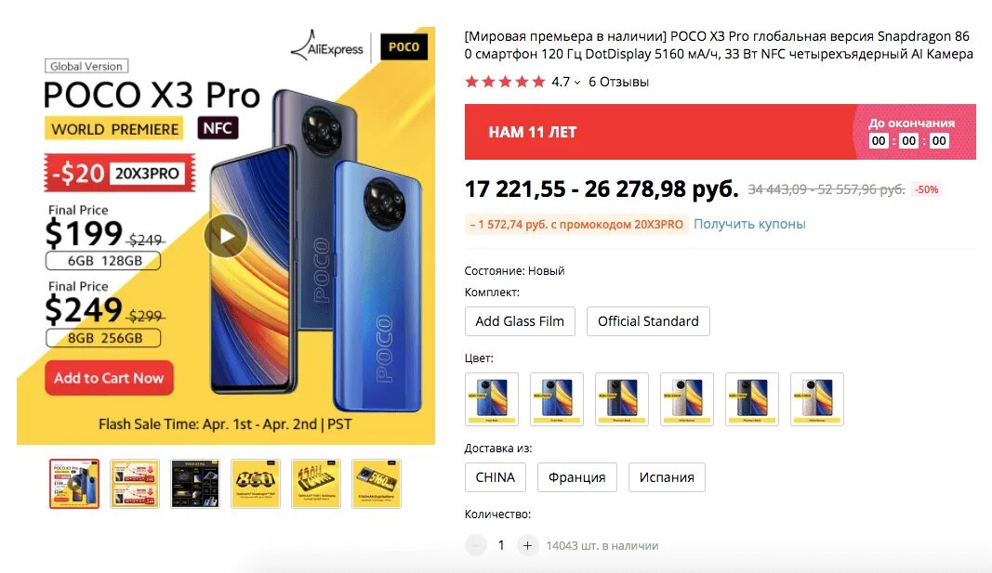
Task: Choose the Official Standard bundle option
Action: 648,321
